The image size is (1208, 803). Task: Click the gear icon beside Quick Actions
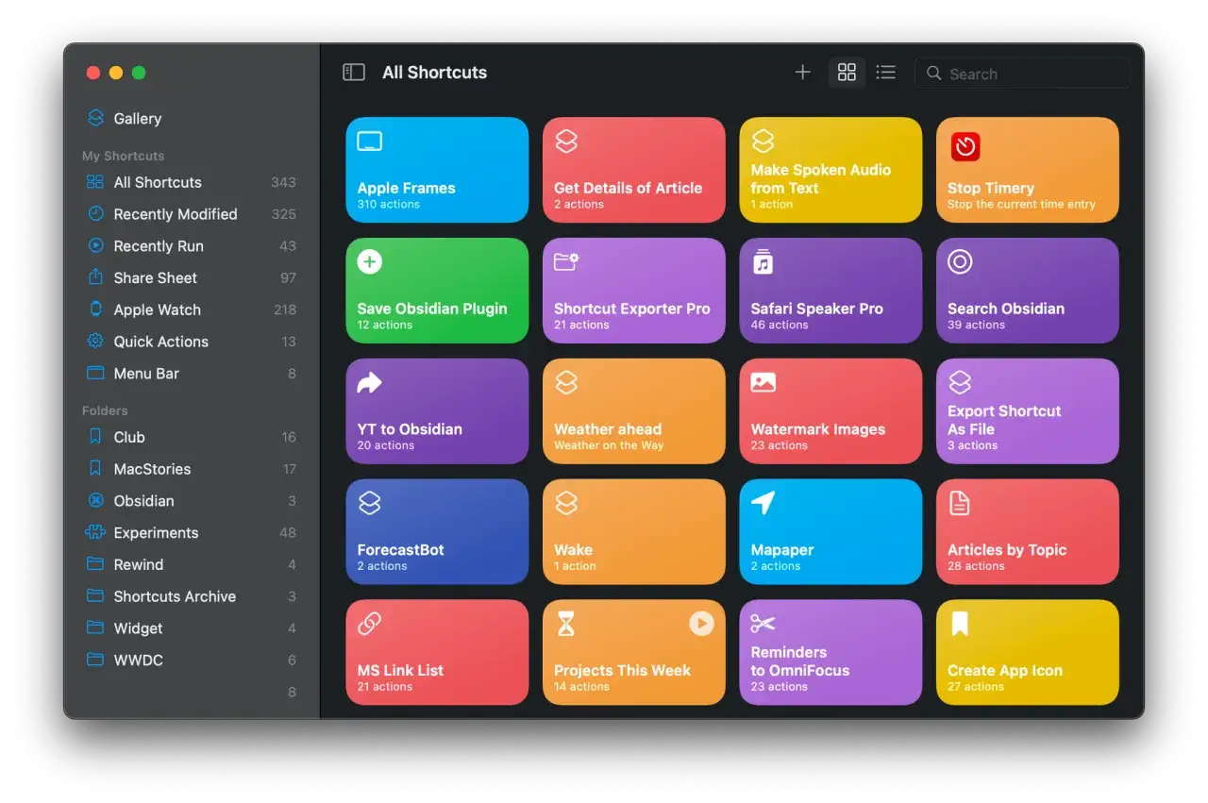[x=95, y=341]
